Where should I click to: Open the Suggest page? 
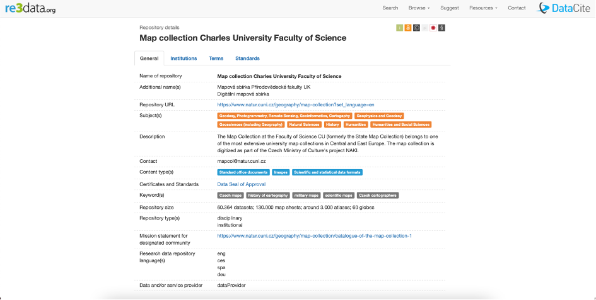coord(450,8)
